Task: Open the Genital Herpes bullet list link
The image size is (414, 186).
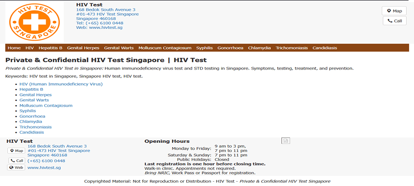Action: [36, 95]
